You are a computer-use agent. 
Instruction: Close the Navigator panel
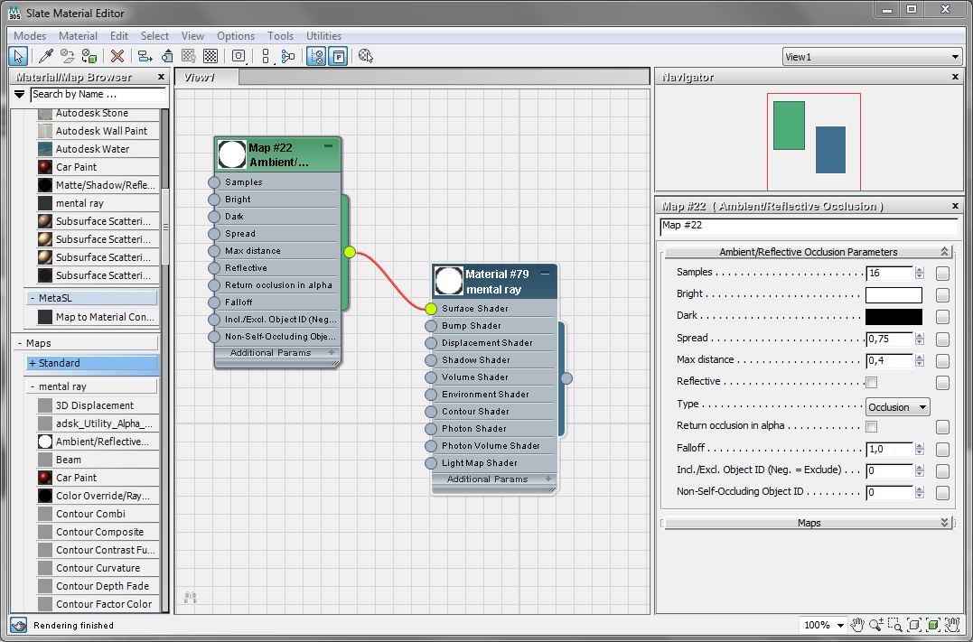pyautogui.click(x=955, y=77)
